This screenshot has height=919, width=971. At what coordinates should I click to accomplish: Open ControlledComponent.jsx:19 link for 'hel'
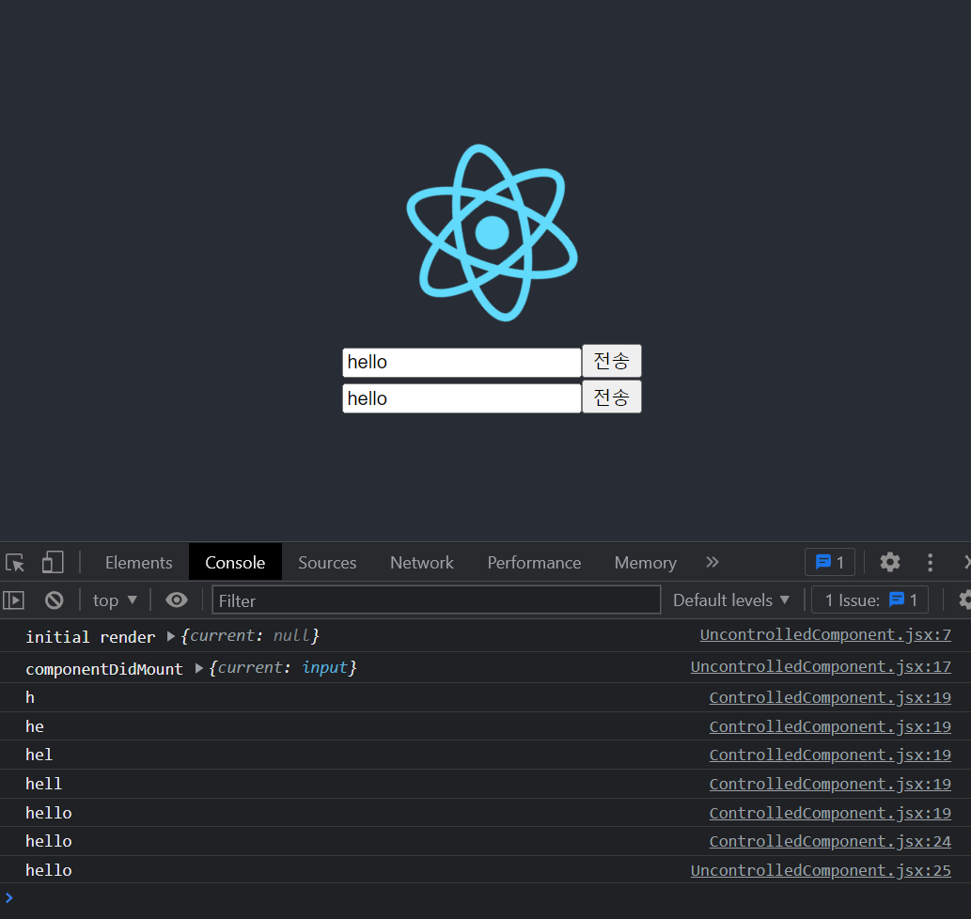coord(830,755)
